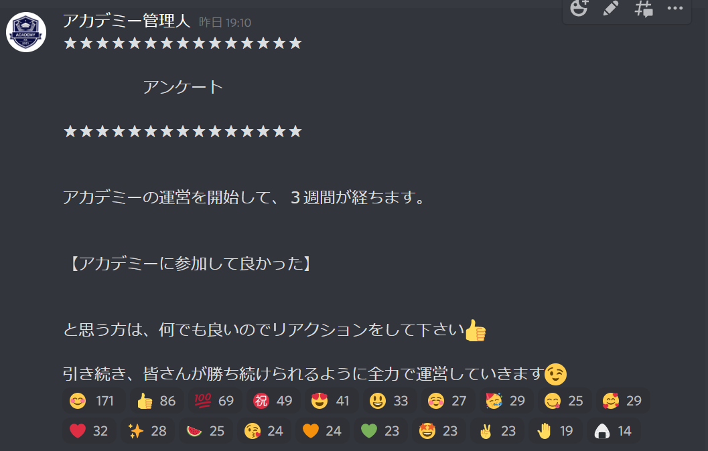Screen dimensions: 708x451
Task: Click the red heart reaction with 32
Action: click(89, 431)
